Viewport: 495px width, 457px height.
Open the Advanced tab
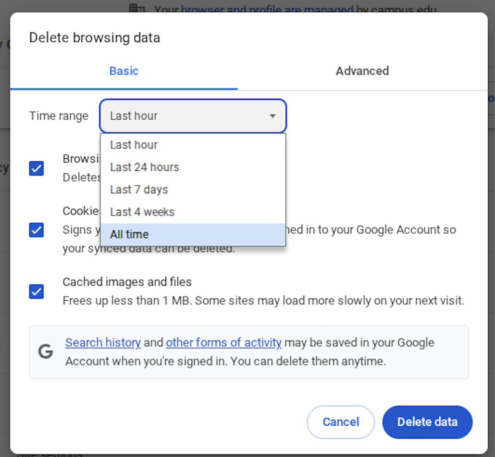point(362,71)
